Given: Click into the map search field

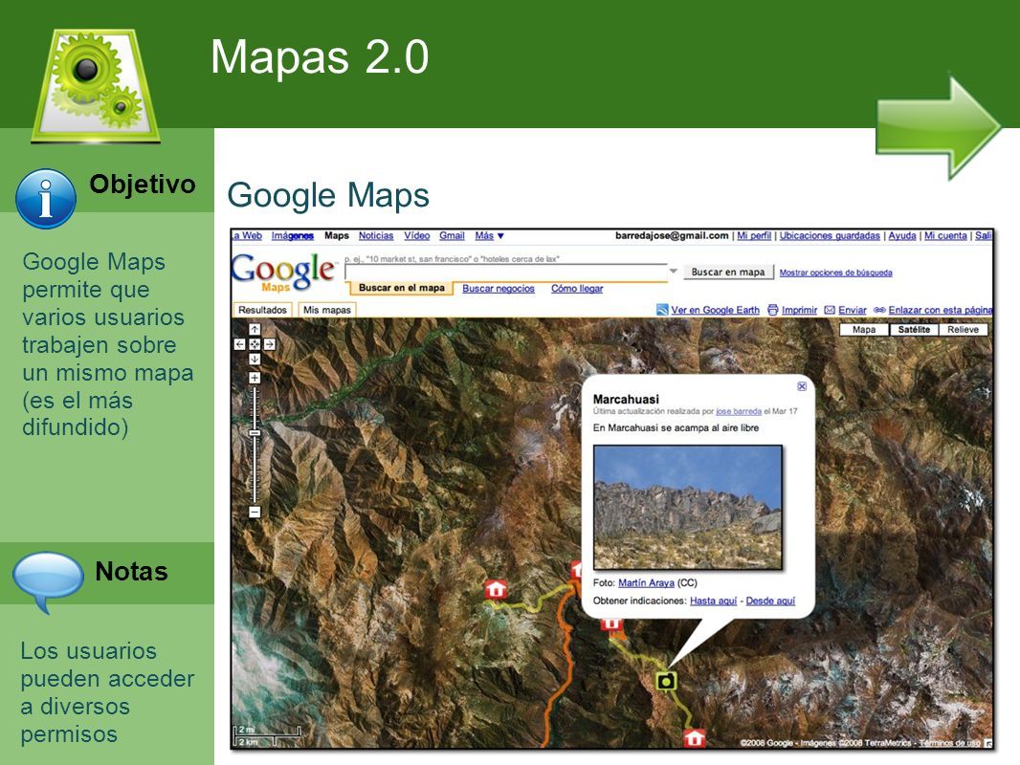Looking at the screenshot, I should tap(506, 273).
